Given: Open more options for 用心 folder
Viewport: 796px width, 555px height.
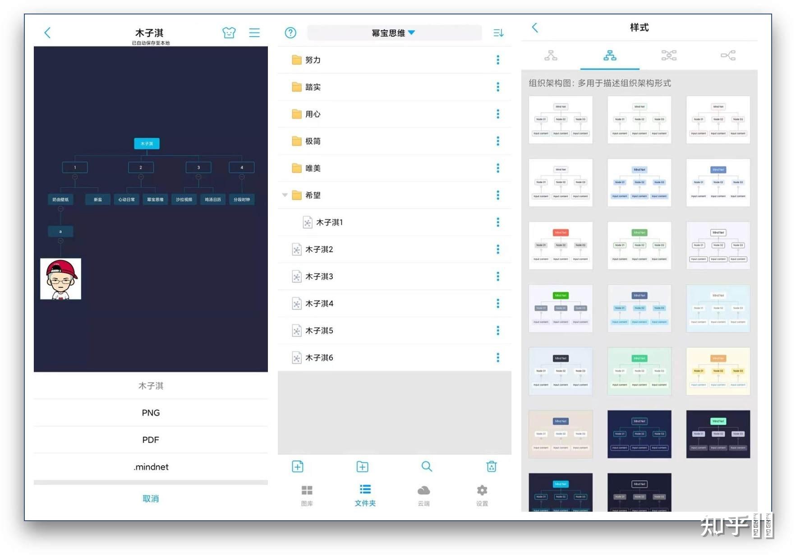Looking at the screenshot, I should 498,114.
